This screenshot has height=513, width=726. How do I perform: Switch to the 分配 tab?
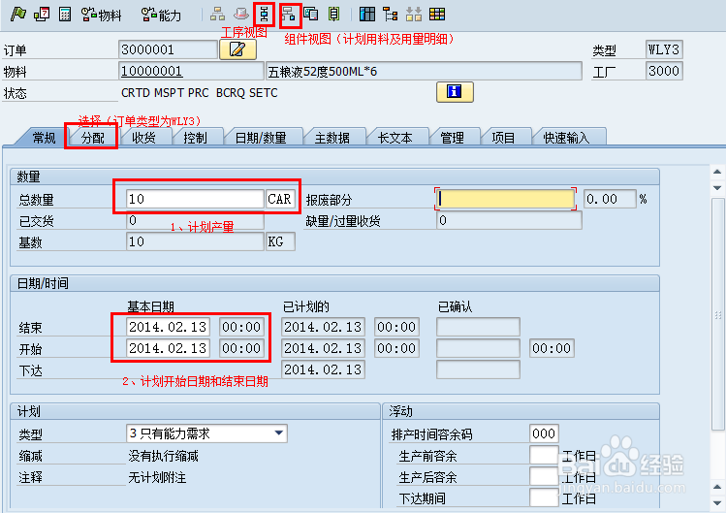click(93, 138)
